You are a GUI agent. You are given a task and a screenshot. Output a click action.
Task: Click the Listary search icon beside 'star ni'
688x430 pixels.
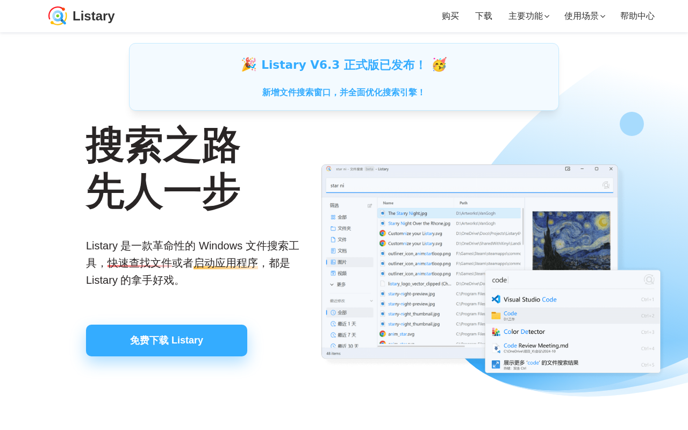pyautogui.click(x=606, y=185)
